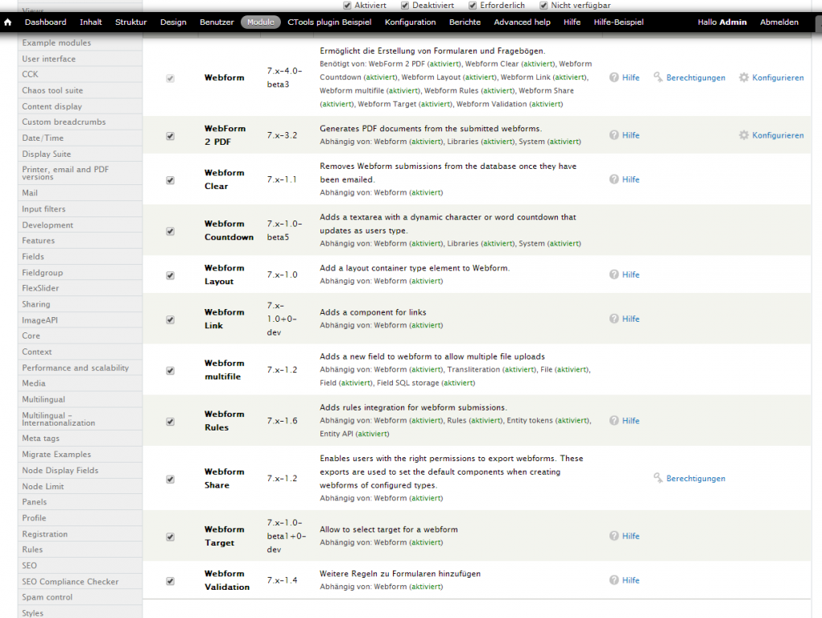Toggle the Deaktiviert filter checkbox
The height and width of the screenshot is (618, 822).
(x=406, y=5)
